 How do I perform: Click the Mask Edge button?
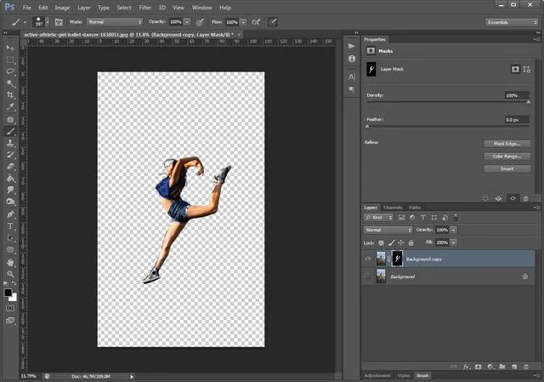(507, 144)
